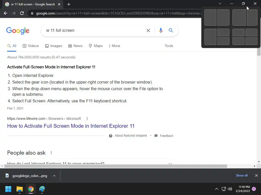Image resolution: width=261 pixels, height=195 pixels.
Task: Open 'How to Activate Full Screen Mode' link
Action: (71, 126)
